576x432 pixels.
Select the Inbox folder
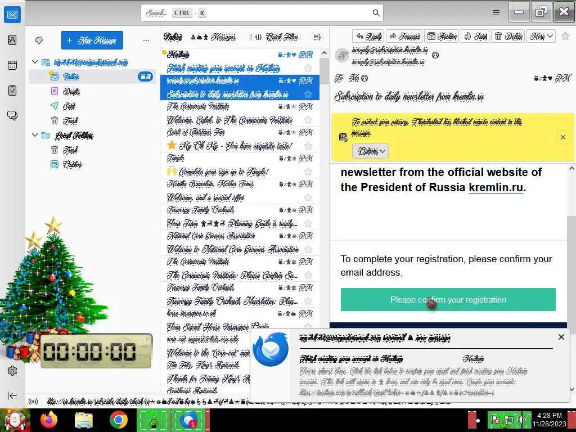tap(93, 76)
